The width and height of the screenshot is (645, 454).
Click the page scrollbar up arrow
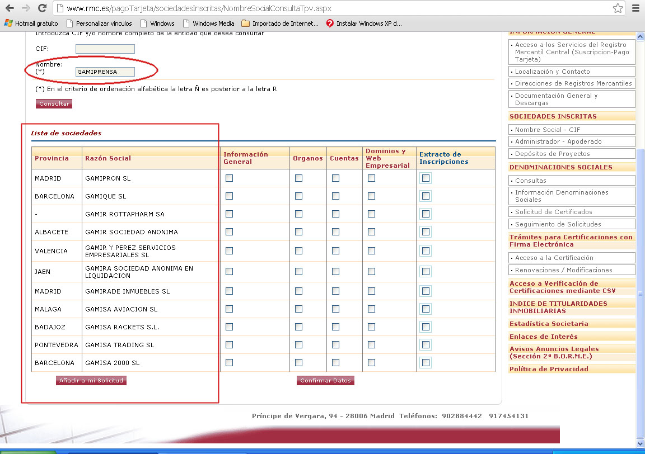pyautogui.click(x=640, y=36)
